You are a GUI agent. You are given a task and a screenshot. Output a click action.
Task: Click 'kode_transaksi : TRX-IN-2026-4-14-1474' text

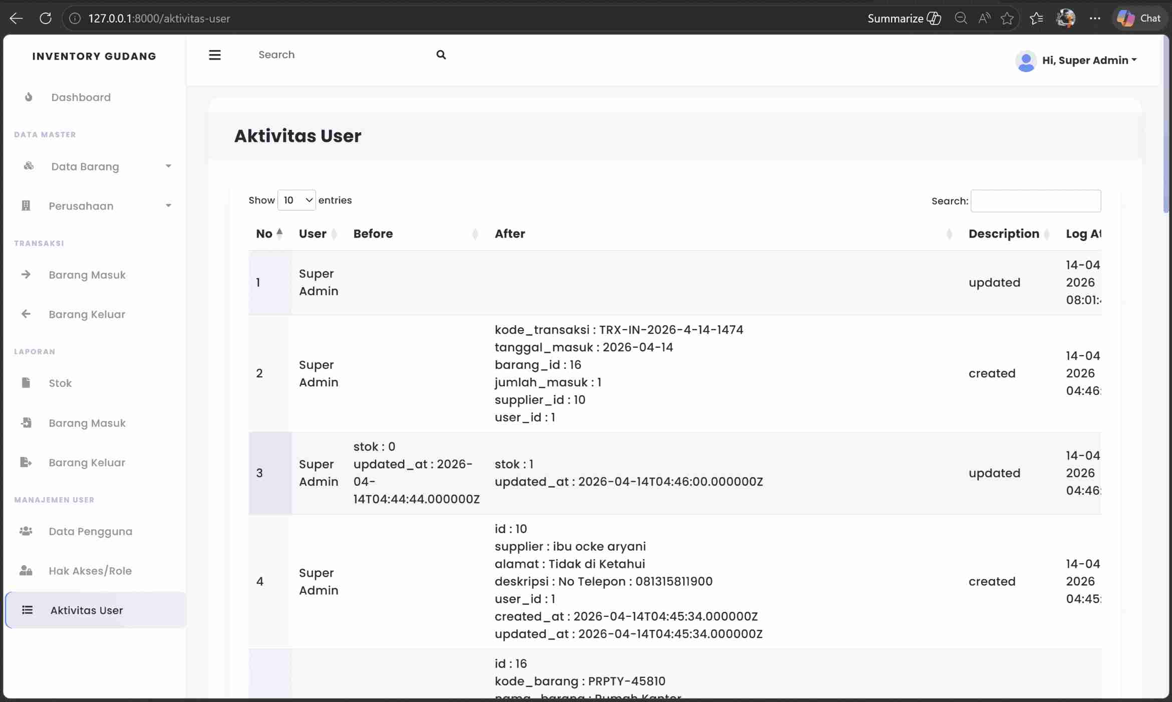coord(619,330)
